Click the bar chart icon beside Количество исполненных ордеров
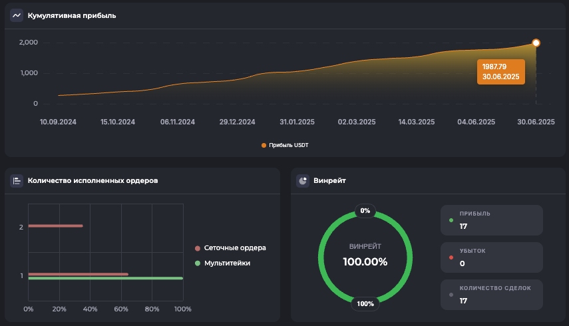 (17, 180)
